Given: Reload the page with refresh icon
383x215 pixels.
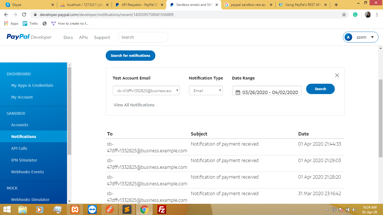Looking at the screenshot, I should pos(24,15).
